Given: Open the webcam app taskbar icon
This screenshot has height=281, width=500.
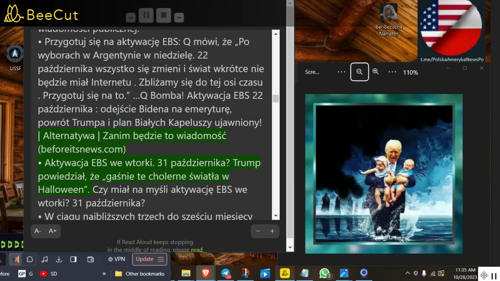Looking at the screenshot, I should tap(364, 273).
